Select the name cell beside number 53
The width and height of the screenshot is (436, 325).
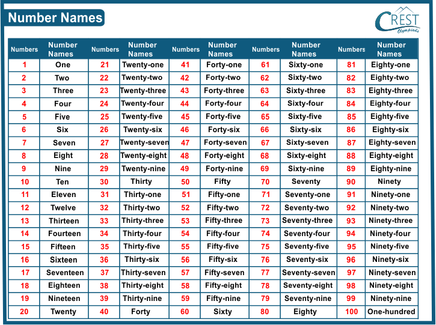coord(224,221)
